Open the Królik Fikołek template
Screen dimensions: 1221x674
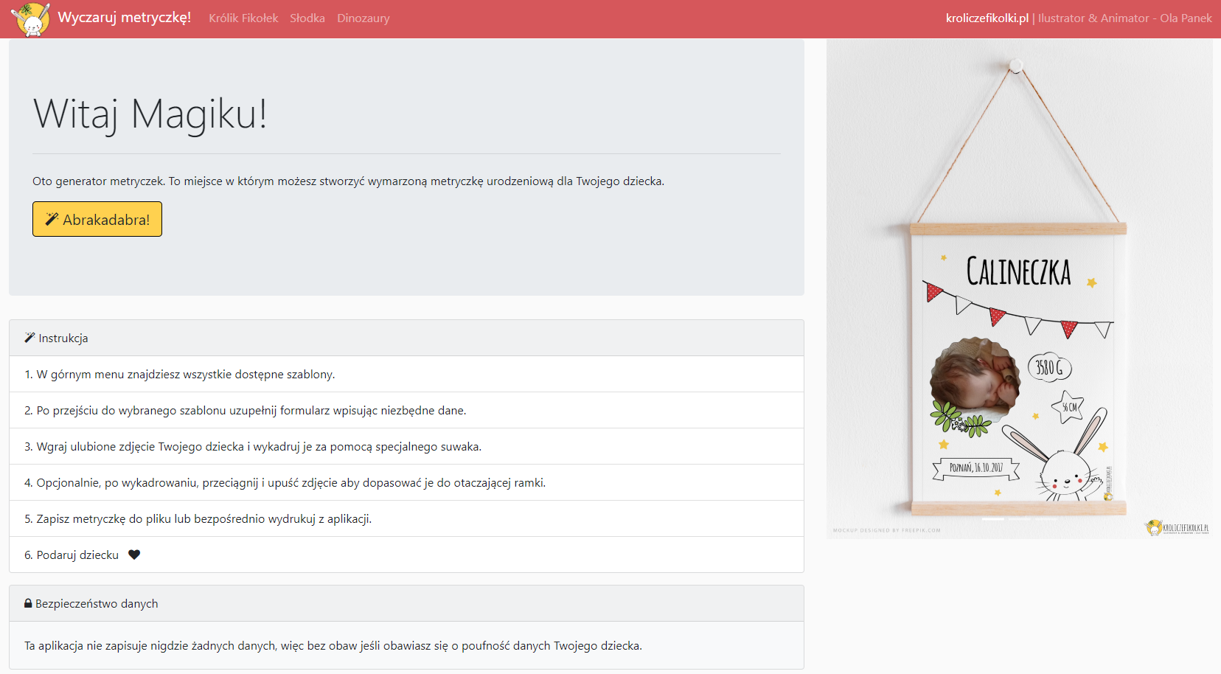click(x=243, y=18)
